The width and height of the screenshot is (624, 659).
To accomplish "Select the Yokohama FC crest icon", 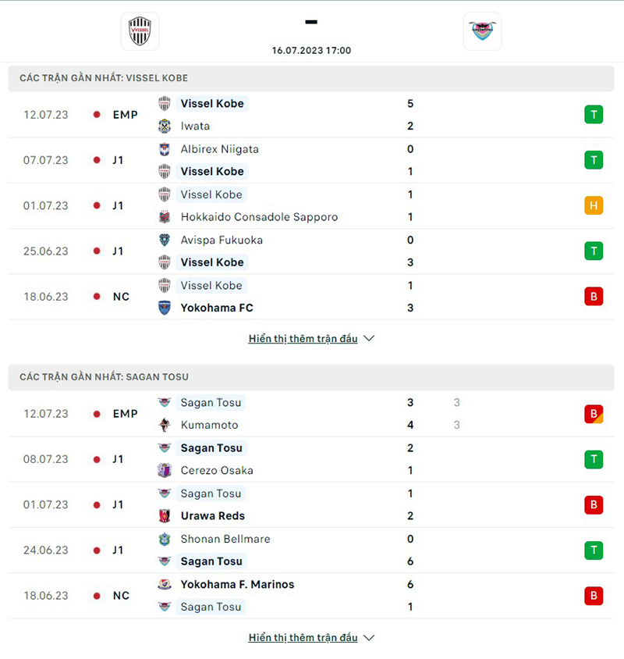I will pos(165,308).
